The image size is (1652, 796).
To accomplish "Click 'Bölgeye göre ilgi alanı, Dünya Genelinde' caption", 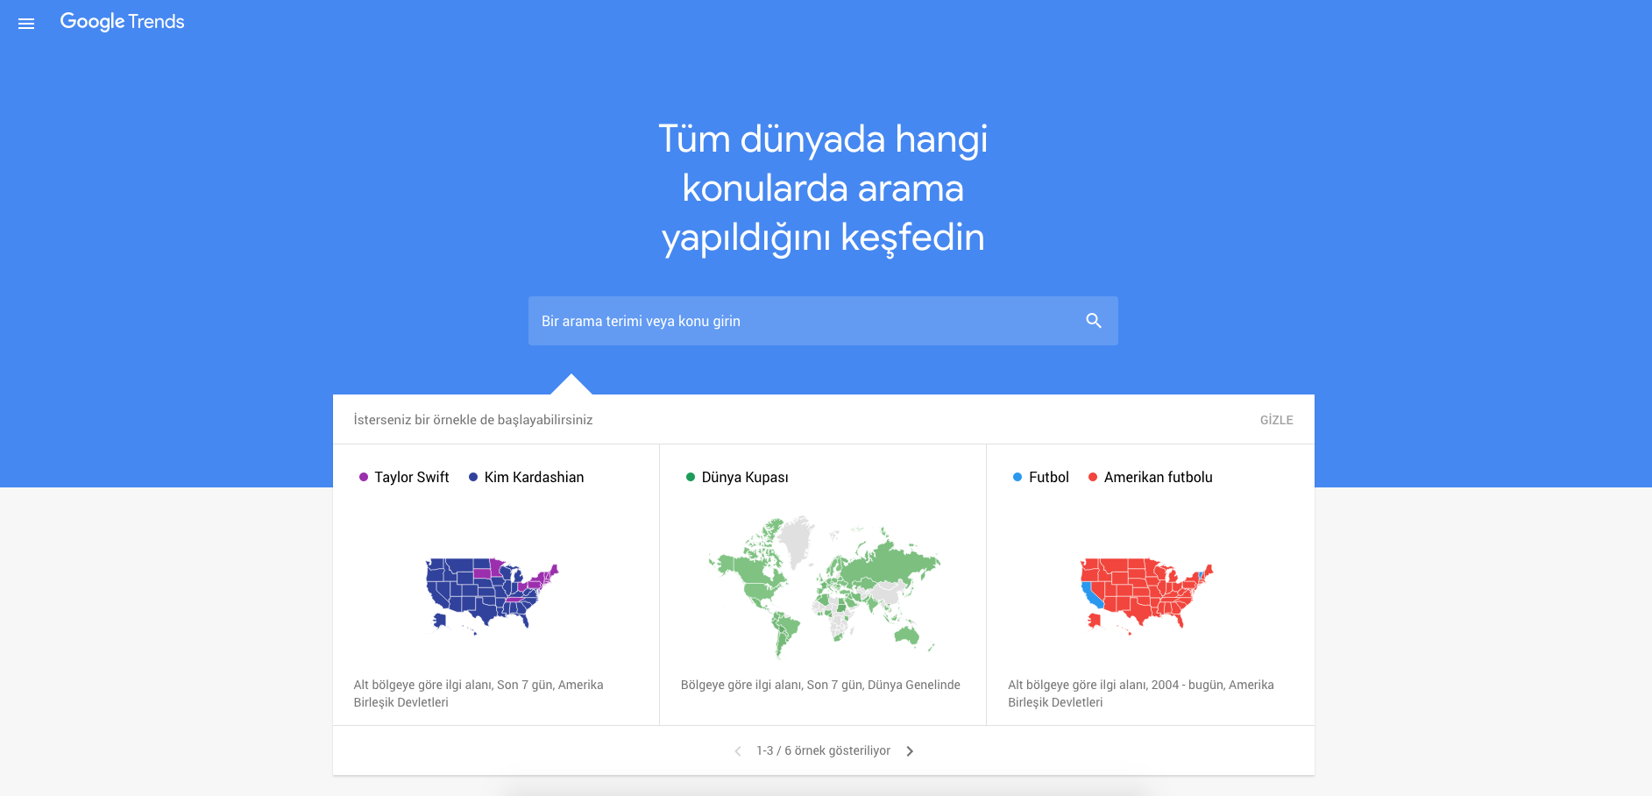I will (820, 685).
